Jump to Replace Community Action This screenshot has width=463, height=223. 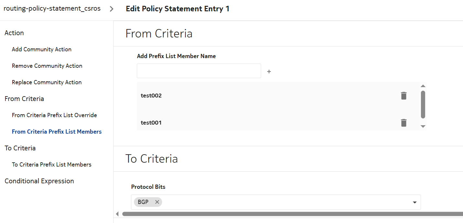[47, 82]
